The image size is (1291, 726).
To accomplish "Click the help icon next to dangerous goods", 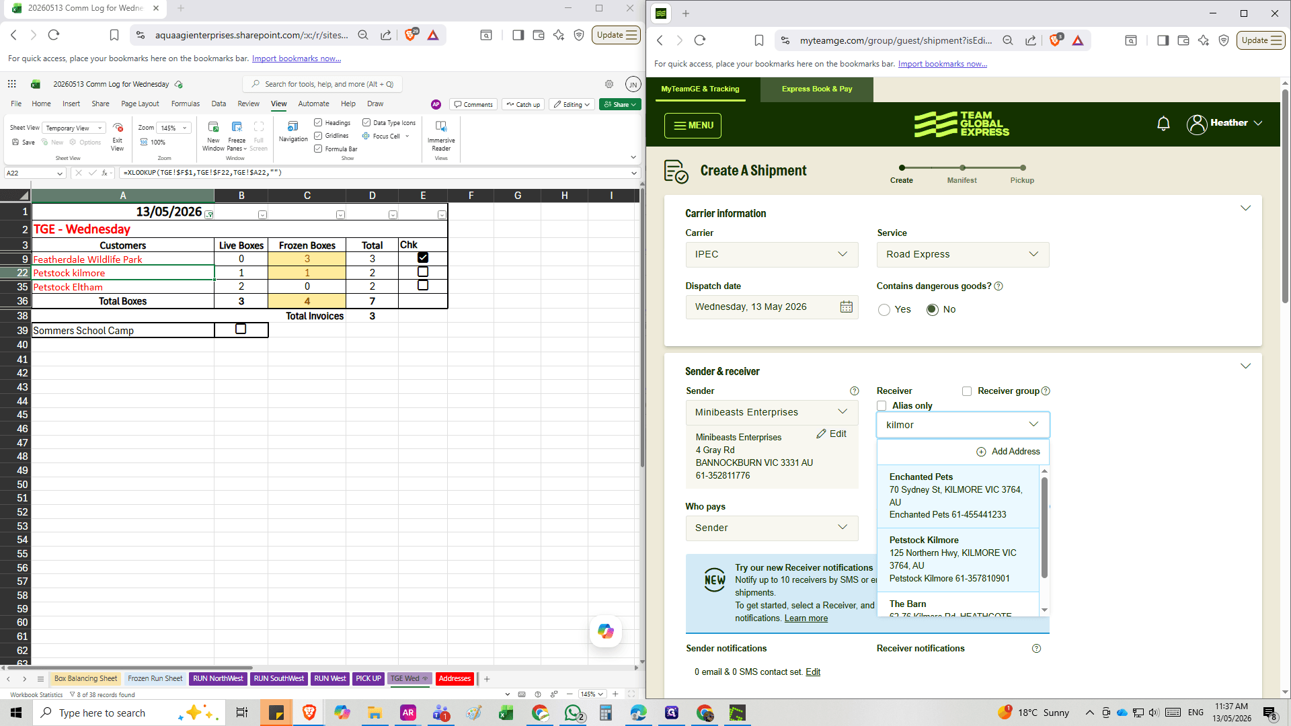I will point(999,286).
